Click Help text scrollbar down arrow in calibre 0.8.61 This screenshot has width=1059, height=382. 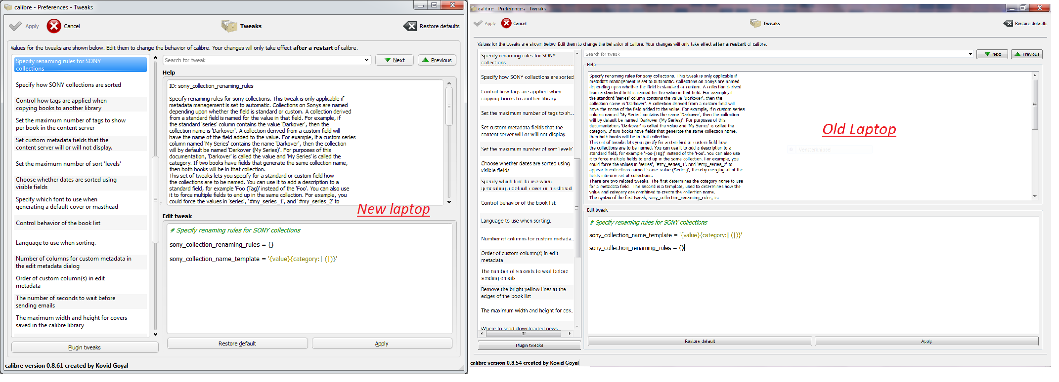click(449, 202)
